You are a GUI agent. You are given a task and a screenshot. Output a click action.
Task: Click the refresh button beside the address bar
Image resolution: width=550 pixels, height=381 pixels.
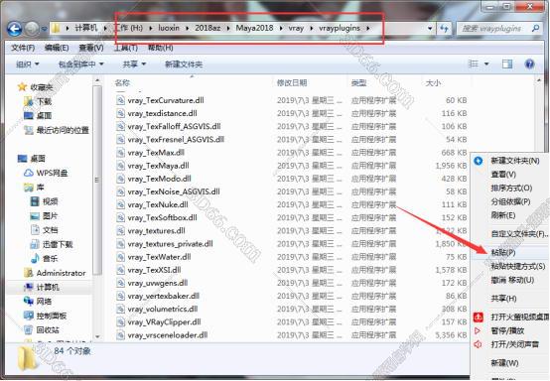point(444,29)
